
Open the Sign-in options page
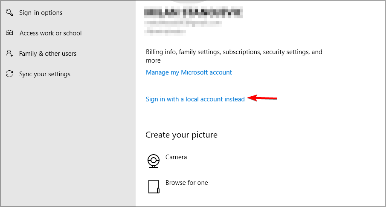point(41,13)
